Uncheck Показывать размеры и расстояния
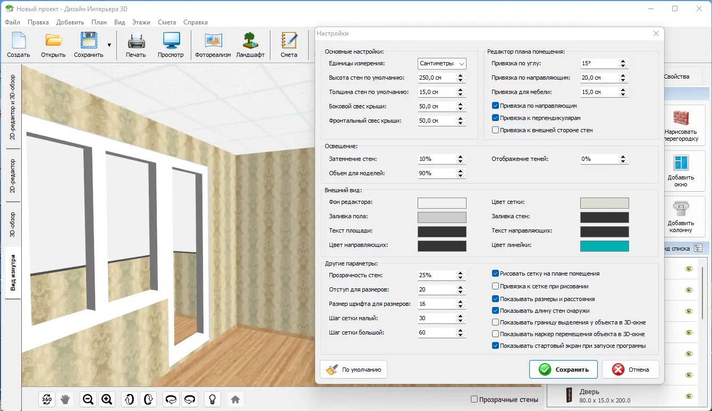Viewport: 712px width, 411px height. [496, 299]
